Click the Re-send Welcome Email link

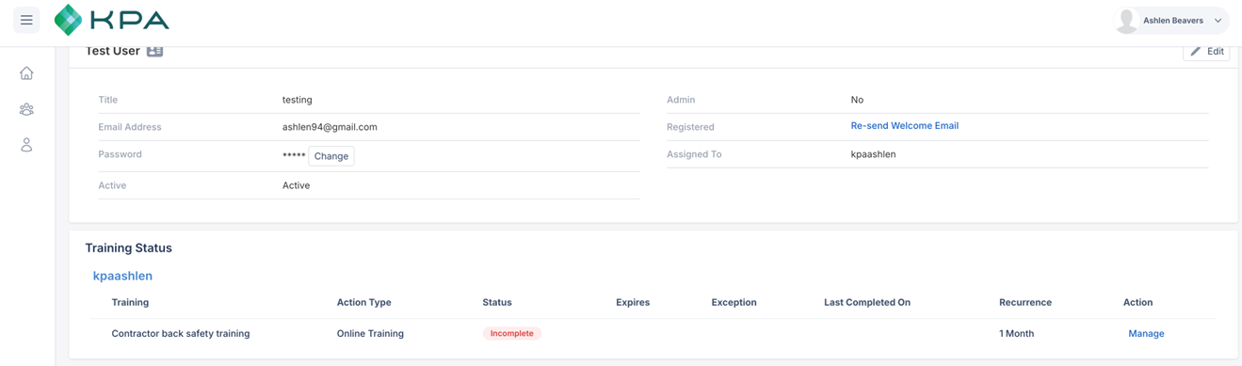(904, 126)
